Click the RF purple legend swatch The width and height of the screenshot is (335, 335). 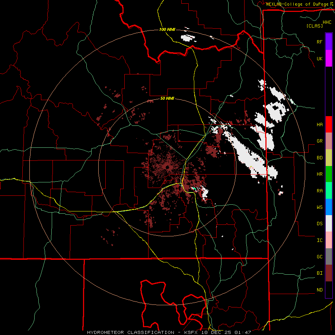click(329, 41)
